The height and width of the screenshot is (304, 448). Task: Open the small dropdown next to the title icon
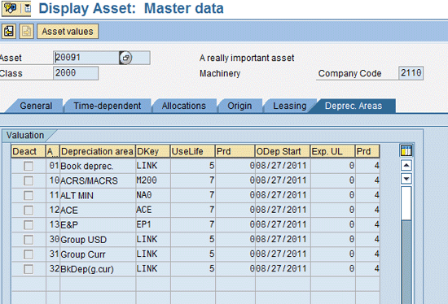27,8
